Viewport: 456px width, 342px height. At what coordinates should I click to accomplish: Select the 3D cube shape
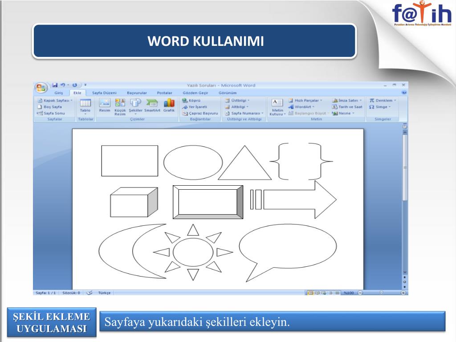134,202
